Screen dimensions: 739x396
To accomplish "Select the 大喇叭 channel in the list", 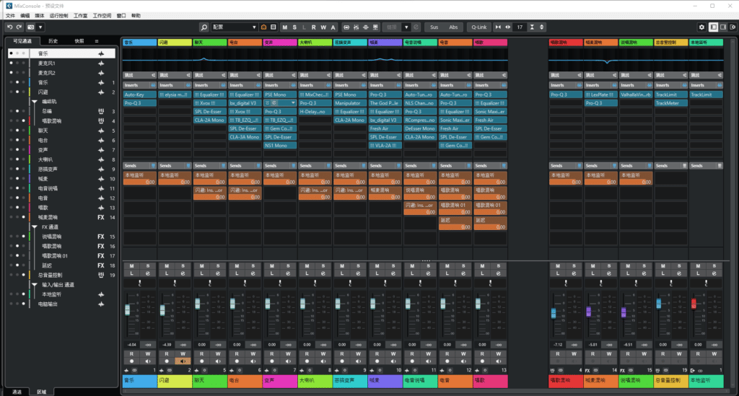I will click(45, 159).
